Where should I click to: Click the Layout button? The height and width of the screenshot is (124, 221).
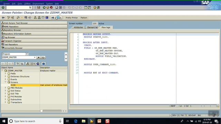[x=57, y=18]
